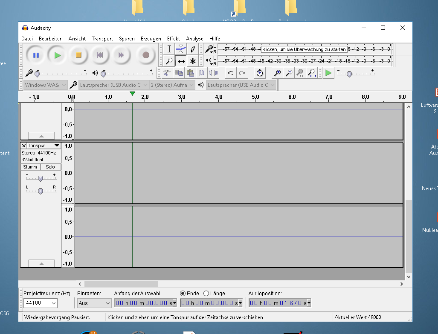The image size is (438, 334).
Task: Select the Envelope tool
Action: [181, 49]
